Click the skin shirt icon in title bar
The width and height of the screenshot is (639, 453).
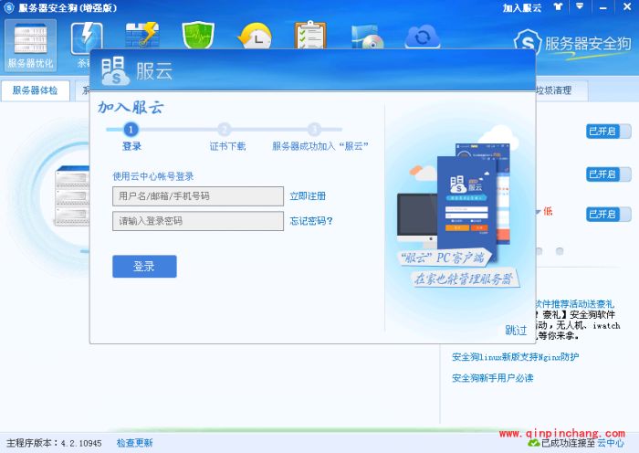(x=558, y=7)
